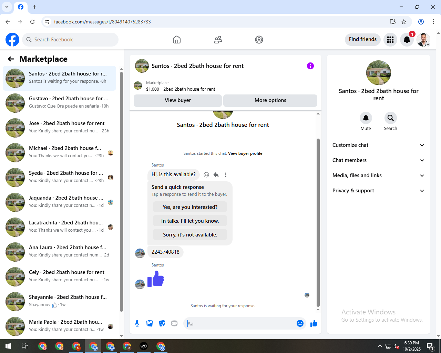Expand the Chat members section
This screenshot has width=441, height=353.
click(x=379, y=160)
